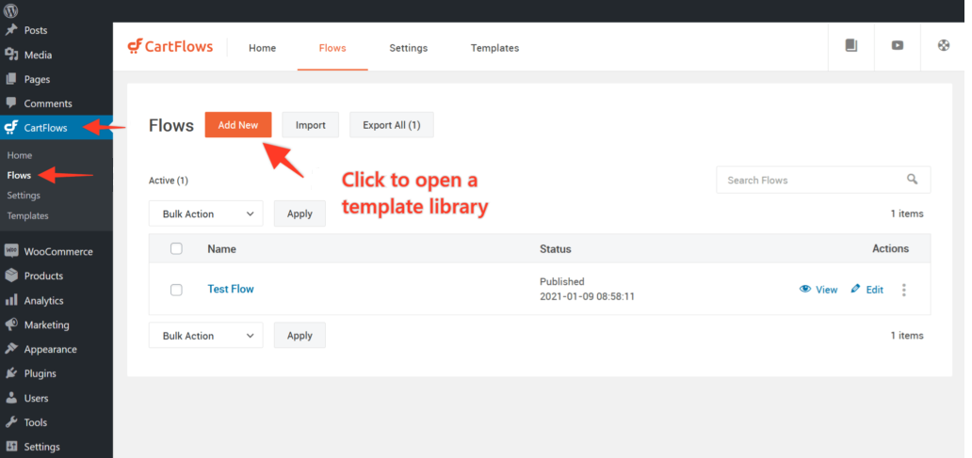The width and height of the screenshot is (972, 458).
Task: Click the search magnifier icon in Search Flows
Action: 912,180
